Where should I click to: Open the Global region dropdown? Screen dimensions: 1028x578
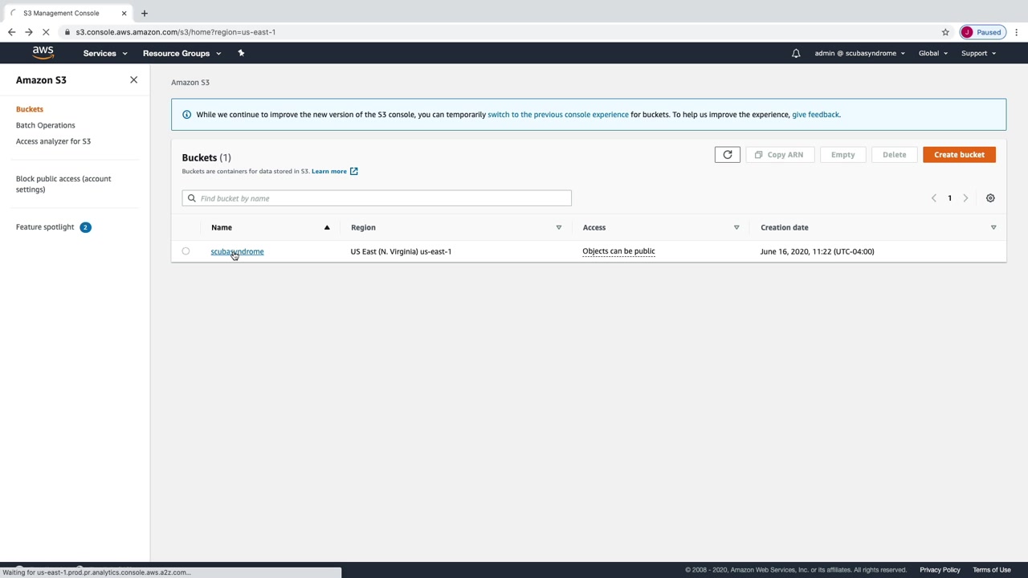(x=933, y=53)
